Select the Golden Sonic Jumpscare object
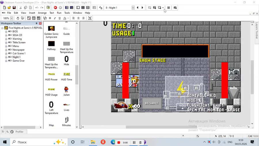This screenshot has width=259, height=146. pos(52,32)
